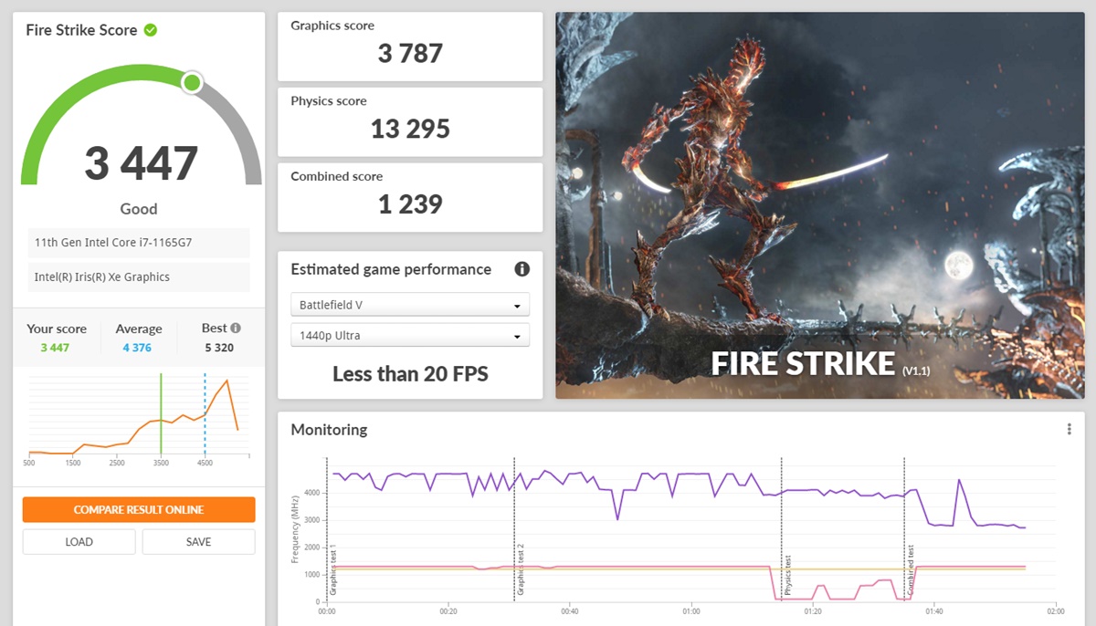This screenshot has width=1096, height=626.
Task: Click the COMPARE RESULT ONLINE button
Action: (139, 509)
